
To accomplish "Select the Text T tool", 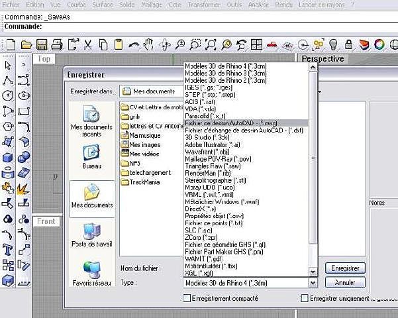I will click(x=7, y=250).
